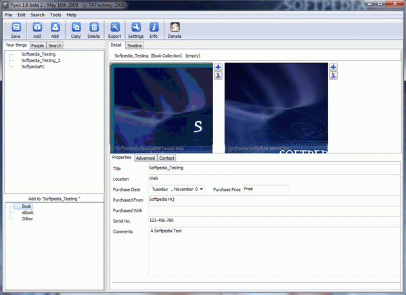Click the Add thing box icon

click(37, 27)
